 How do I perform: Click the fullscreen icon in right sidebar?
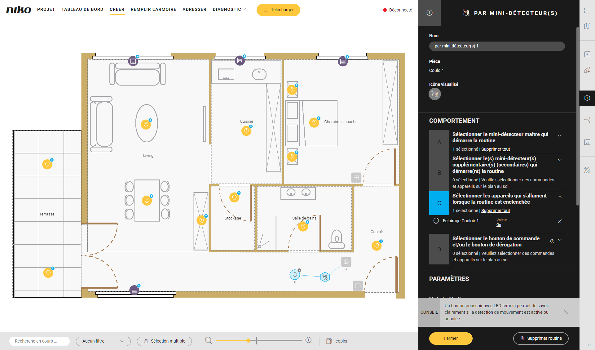coord(587,11)
